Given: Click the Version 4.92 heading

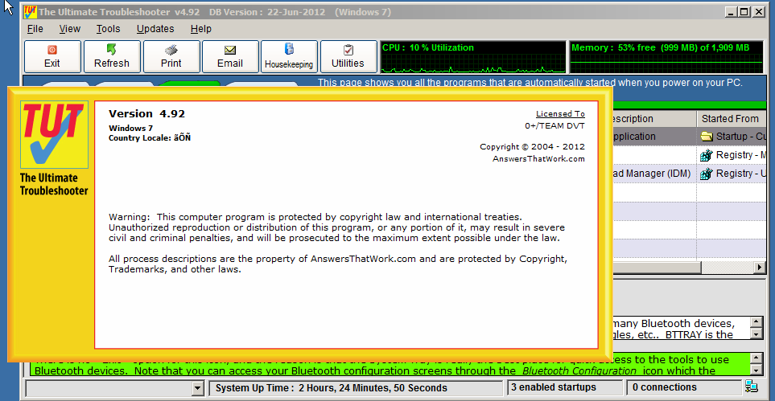Looking at the screenshot, I should (146, 113).
